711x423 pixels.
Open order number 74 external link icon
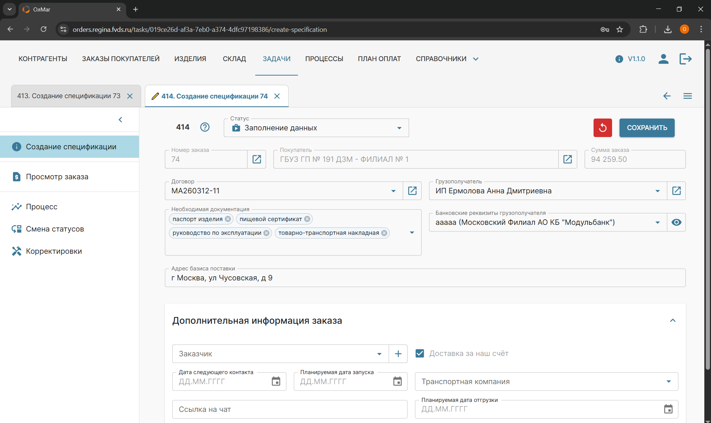tap(257, 159)
